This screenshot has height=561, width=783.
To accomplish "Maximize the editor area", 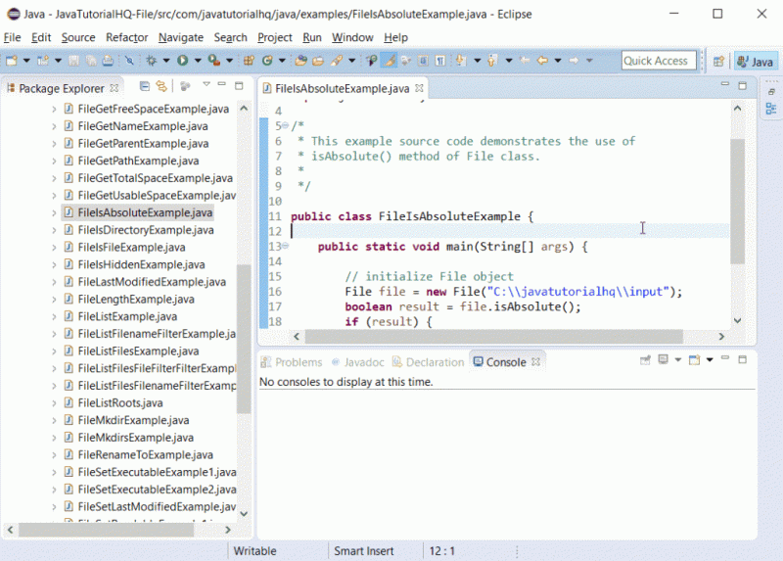I will pyautogui.click(x=743, y=86).
